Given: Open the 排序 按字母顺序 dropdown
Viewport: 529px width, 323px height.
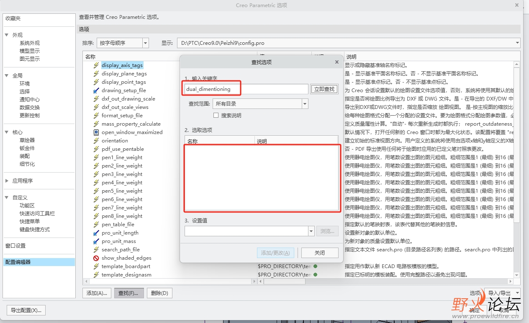Looking at the screenshot, I should (x=146, y=43).
